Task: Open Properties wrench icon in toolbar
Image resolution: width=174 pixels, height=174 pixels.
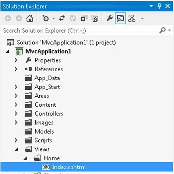Action: coord(110,18)
